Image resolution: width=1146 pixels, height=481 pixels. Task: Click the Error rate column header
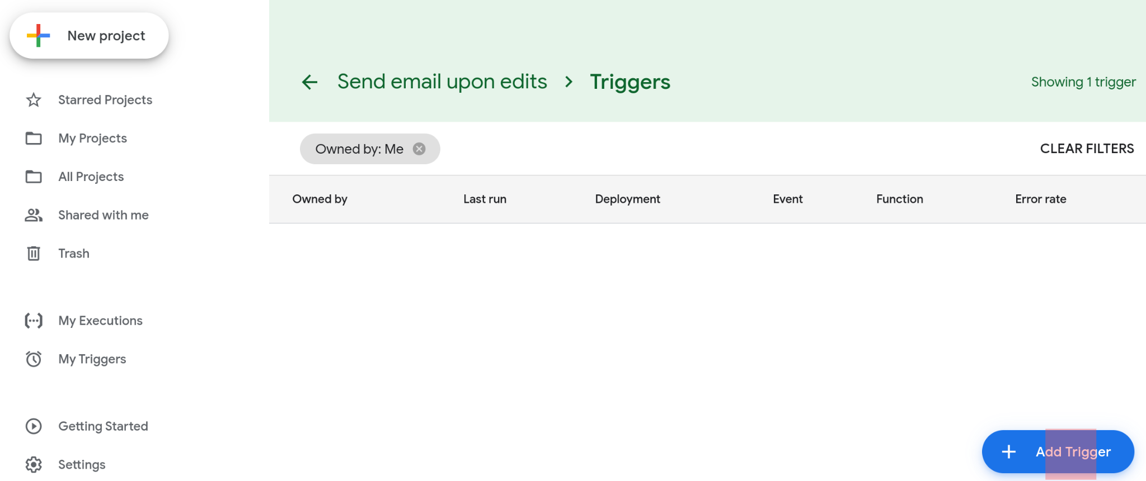(1040, 199)
